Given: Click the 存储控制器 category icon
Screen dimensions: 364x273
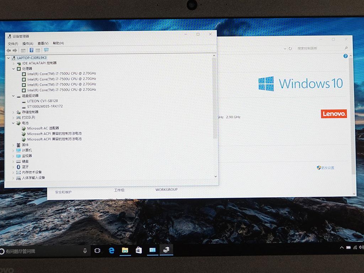Looking at the screenshot, I should (18, 112).
